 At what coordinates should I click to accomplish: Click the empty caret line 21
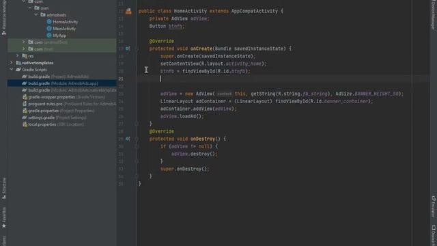[x=283, y=79]
